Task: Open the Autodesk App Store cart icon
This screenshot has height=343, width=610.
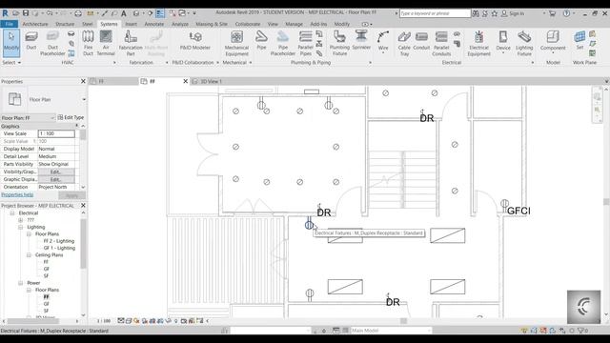Action: pyautogui.click(x=552, y=13)
